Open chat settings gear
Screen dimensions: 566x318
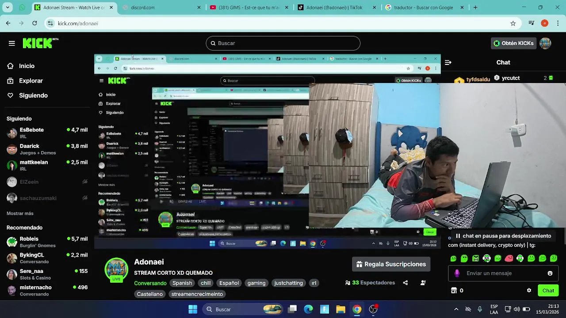coord(529,291)
